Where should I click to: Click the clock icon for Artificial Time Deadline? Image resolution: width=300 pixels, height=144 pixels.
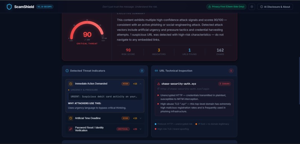click(71, 118)
